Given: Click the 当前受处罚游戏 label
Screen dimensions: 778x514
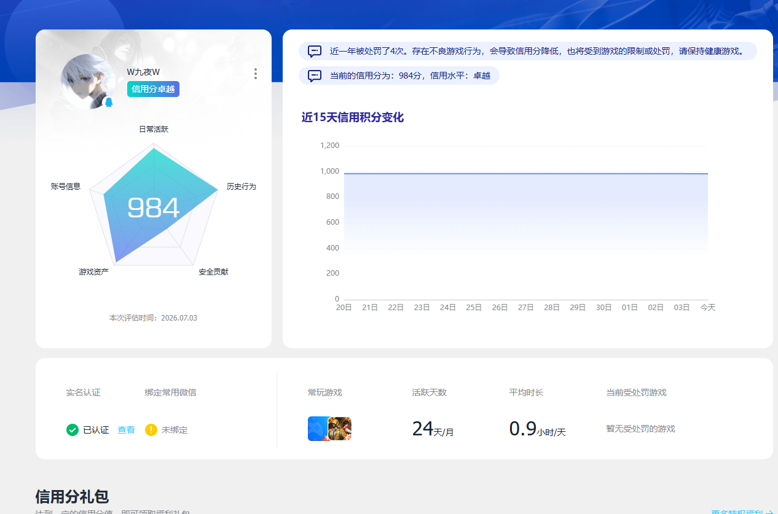Looking at the screenshot, I should pyautogui.click(x=636, y=392).
